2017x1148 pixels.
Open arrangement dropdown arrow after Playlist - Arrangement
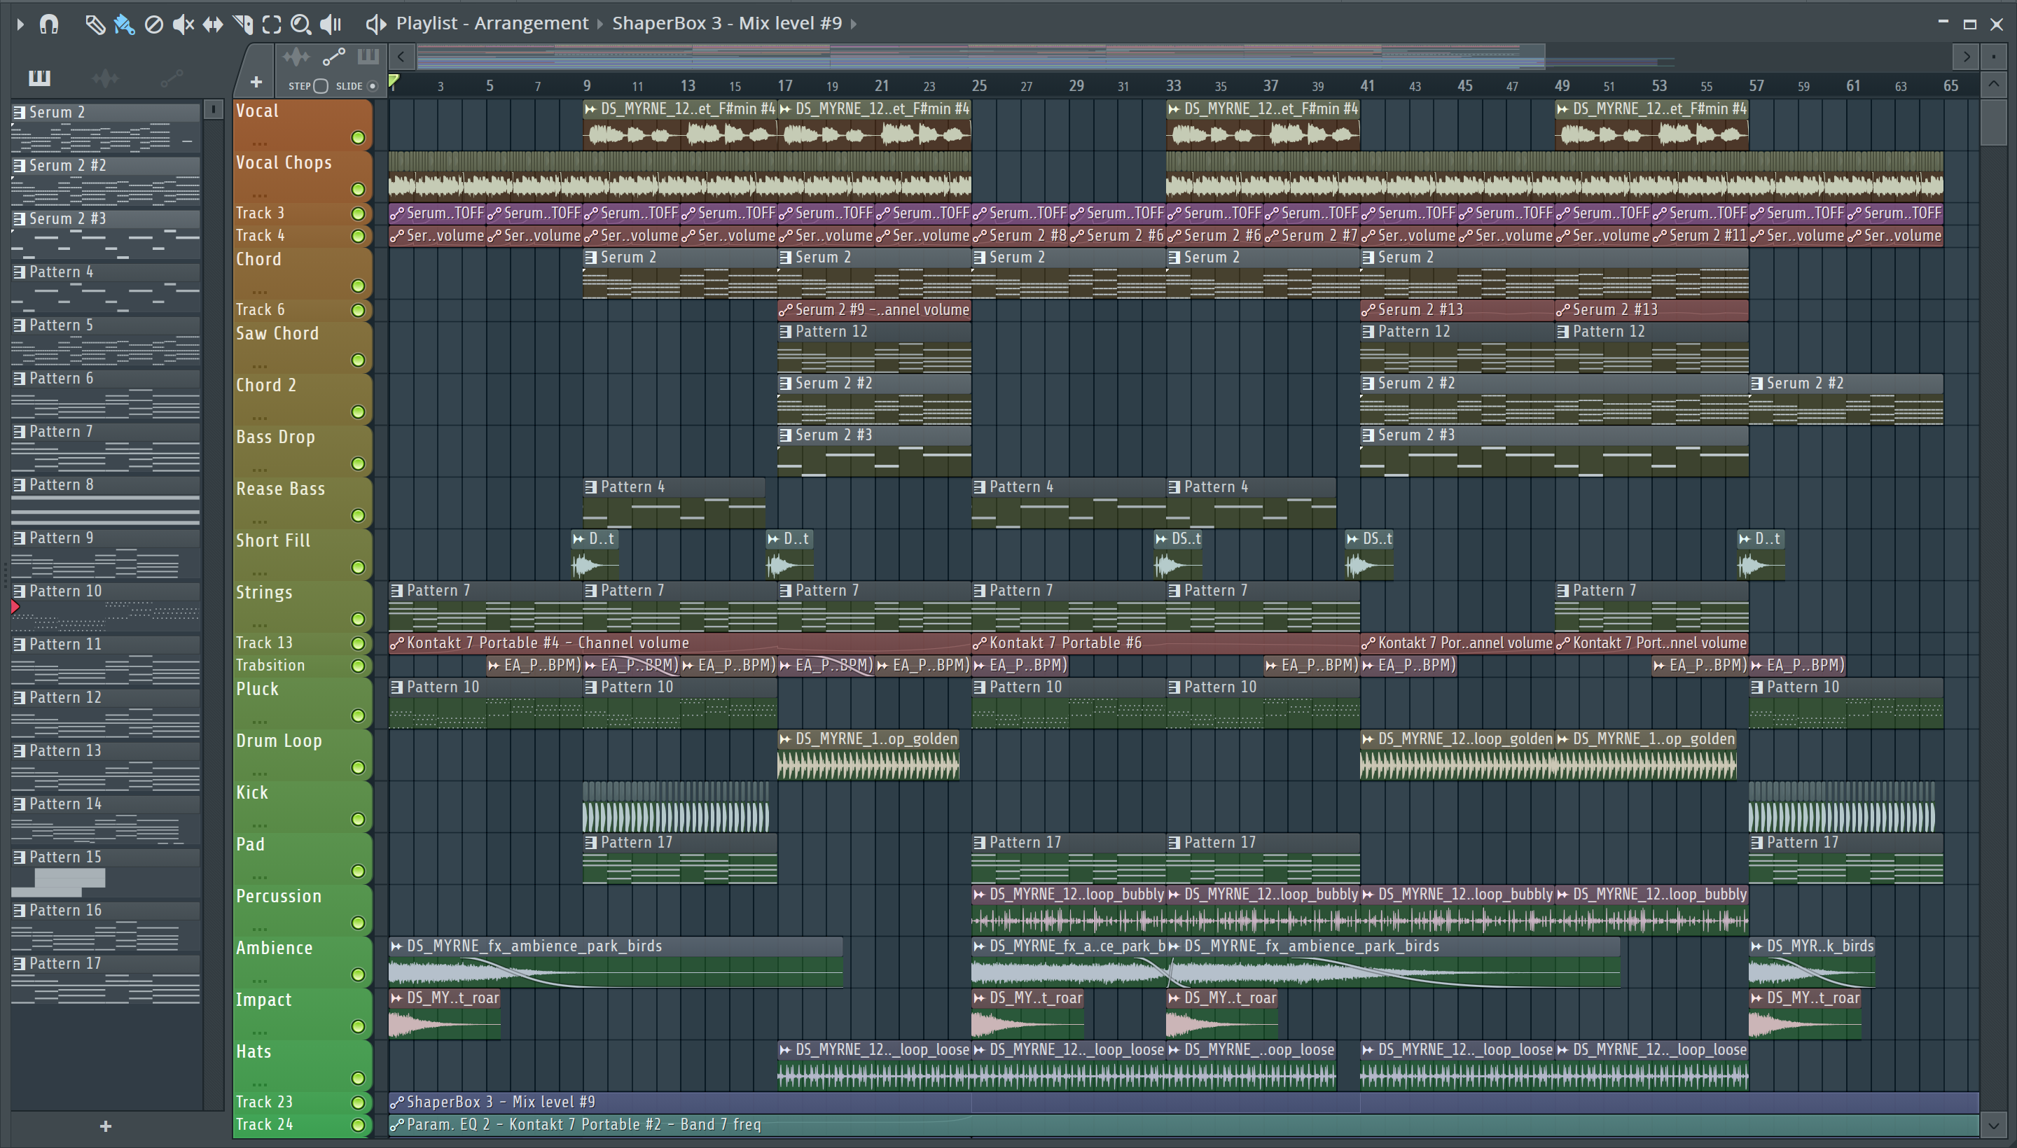coord(600,24)
